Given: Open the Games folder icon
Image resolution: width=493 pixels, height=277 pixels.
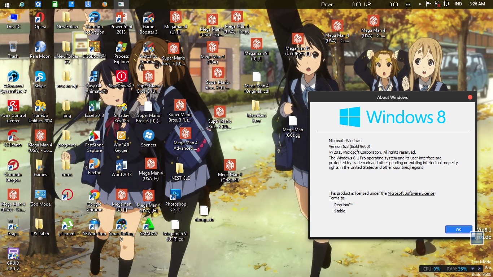Looking at the screenshot, I should tap(40, 168).
